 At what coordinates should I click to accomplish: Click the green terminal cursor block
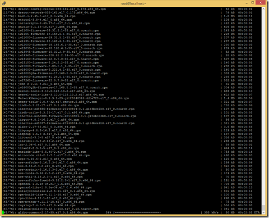click(x=3, y=213)
